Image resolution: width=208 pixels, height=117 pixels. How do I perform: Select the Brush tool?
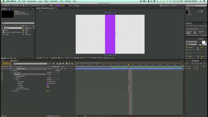pos(30,6)
